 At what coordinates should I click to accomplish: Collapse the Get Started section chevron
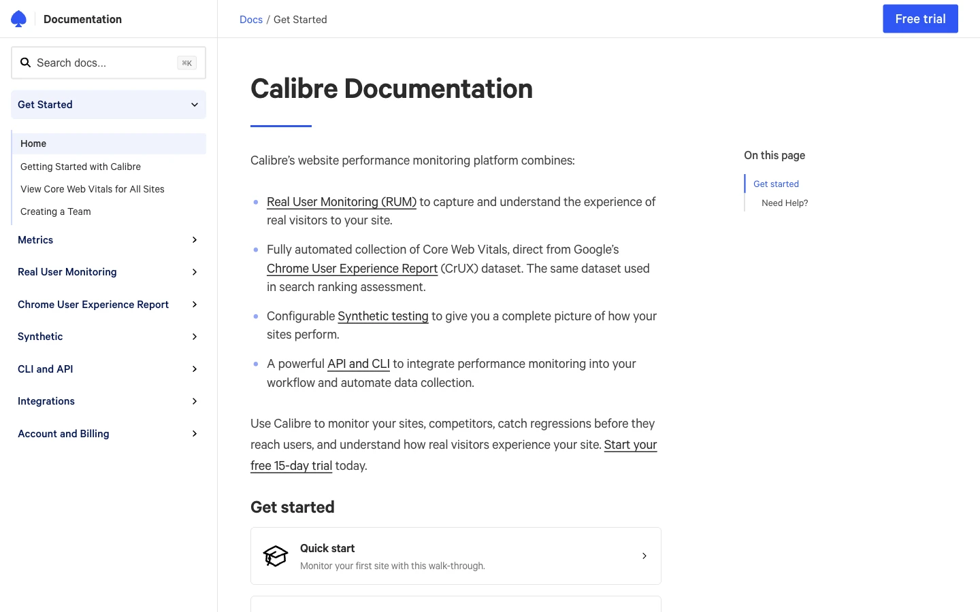[x=195, y=105]
